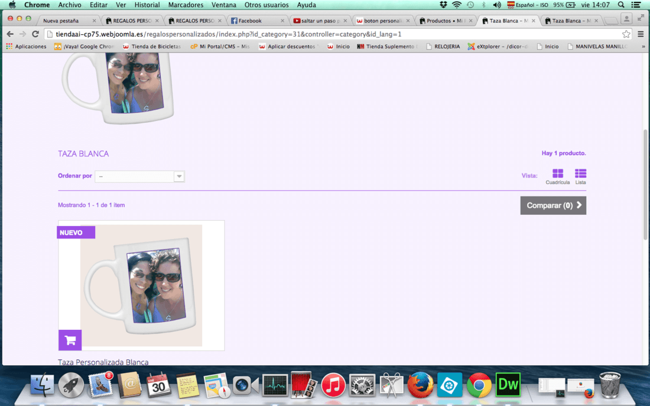Open the Aplicar descuentos bookmark
Screen dimensions: 650x406
tap(288, 47)
